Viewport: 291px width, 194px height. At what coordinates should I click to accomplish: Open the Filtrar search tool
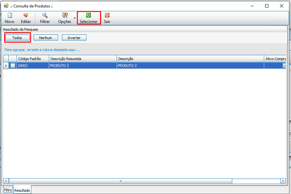coord(45,18)
